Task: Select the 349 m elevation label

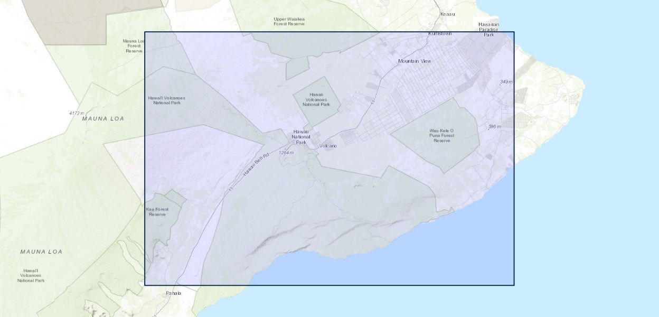Action: [506, 82]
